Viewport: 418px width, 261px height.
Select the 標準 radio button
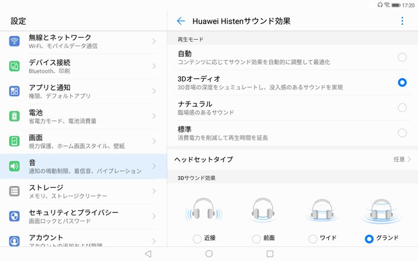pos(402,133)
